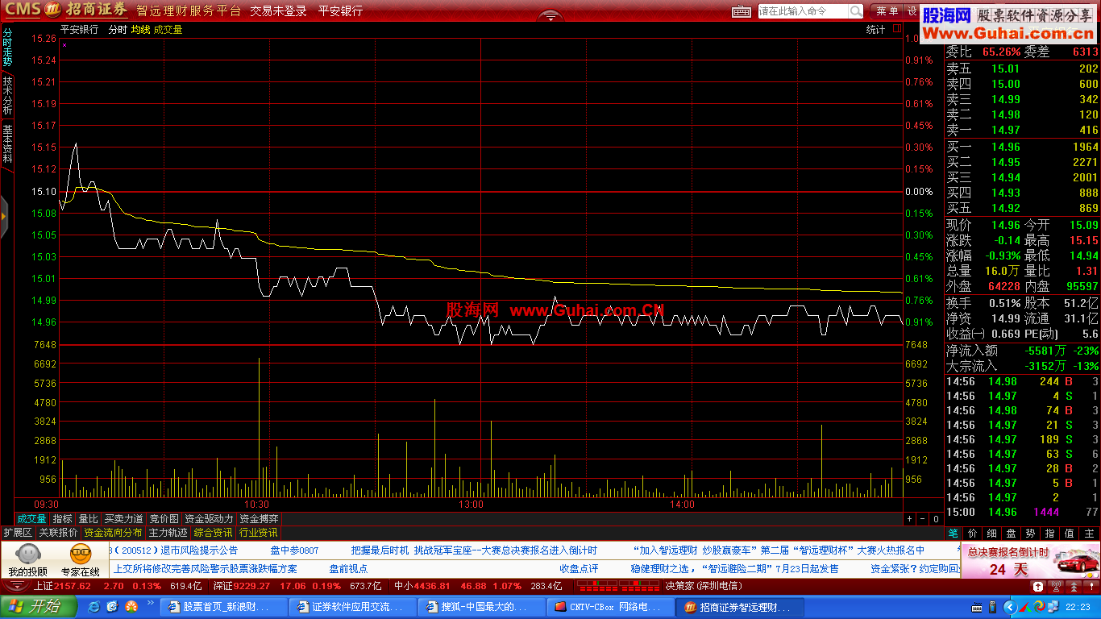Click the 总决赛报名倒计时 banner ad

[x=1030, y=560]
